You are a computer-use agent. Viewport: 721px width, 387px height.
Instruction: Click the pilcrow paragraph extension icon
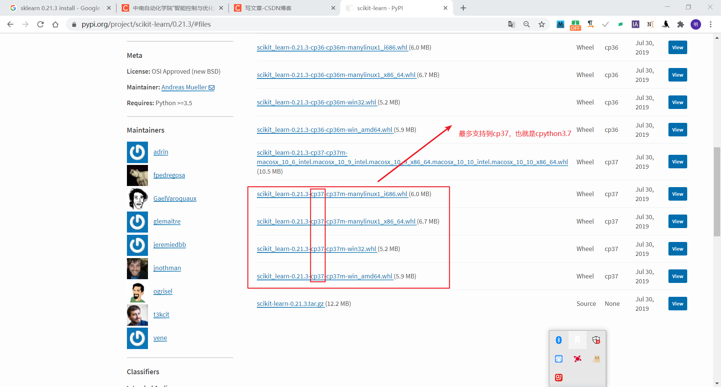coord(590,24)
